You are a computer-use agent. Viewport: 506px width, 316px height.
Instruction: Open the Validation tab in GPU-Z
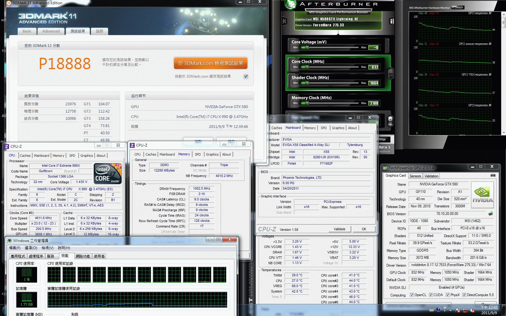(x=431, y=176)
